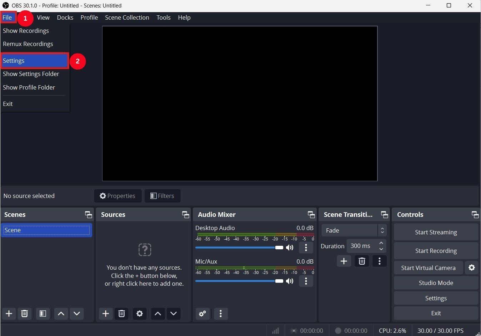
Task: Remove scene transition with trash icon
Action: 362,261
